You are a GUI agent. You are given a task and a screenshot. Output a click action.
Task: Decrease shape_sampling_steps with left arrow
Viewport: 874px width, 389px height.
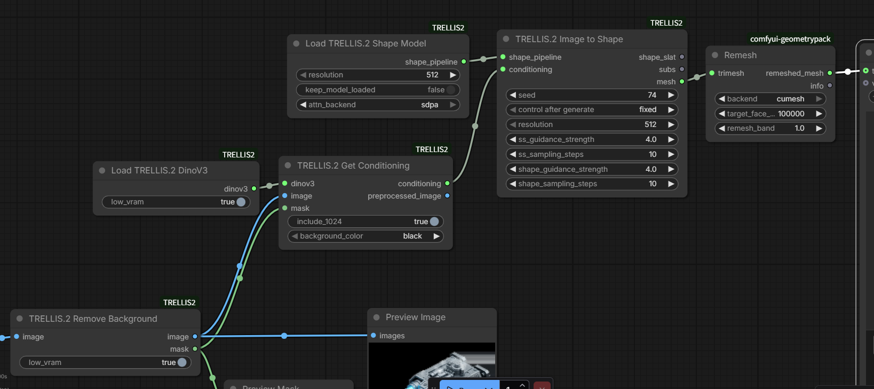coord(513,184)
